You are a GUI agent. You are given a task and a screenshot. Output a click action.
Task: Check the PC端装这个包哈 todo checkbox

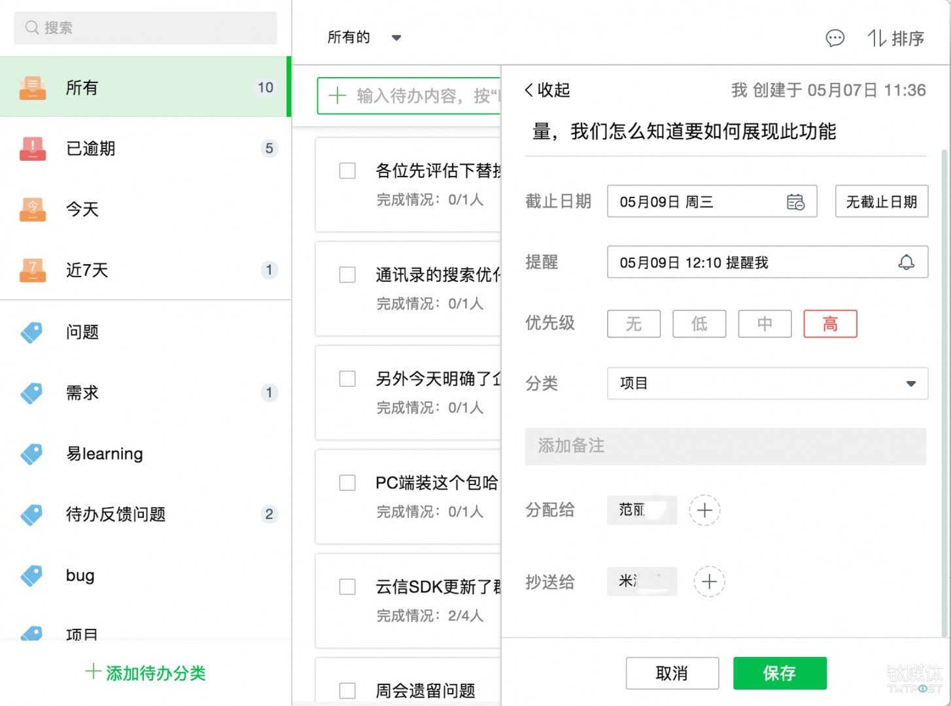point(347,482)
